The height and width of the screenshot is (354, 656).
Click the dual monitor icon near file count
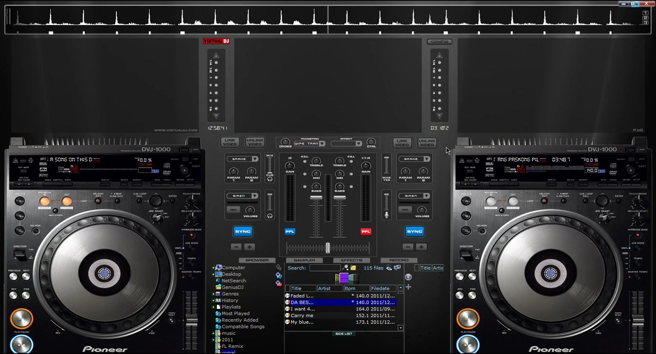[397, 268]
